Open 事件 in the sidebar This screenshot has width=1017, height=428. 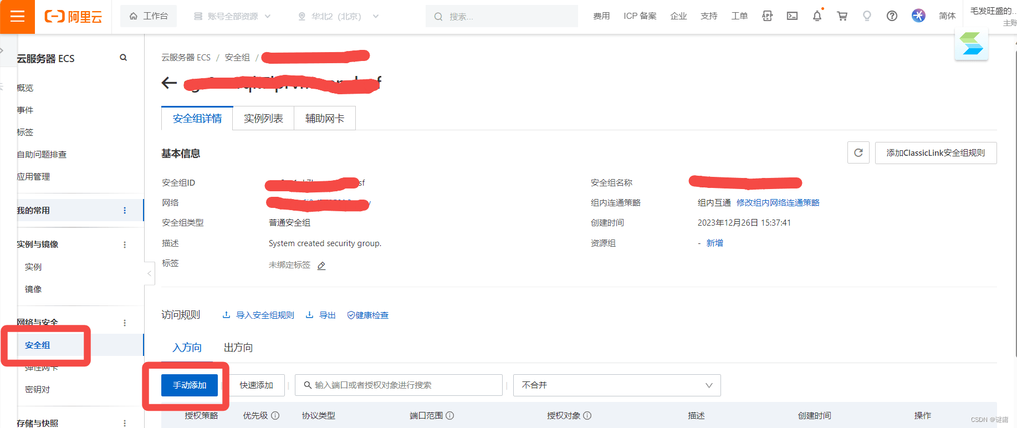[x=25, y=110]
